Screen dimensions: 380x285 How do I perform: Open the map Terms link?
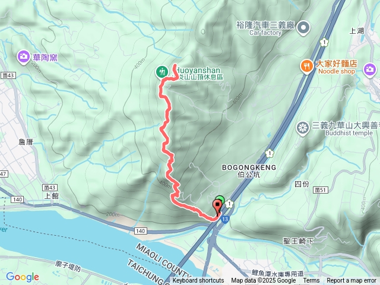(311, 281)
